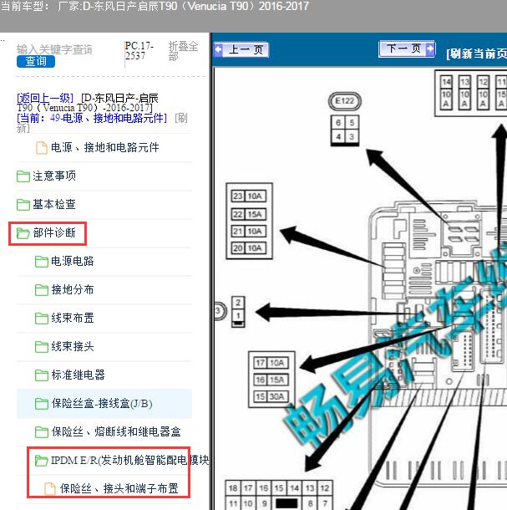
Task: Click the open folder icon beside 部件诊断
Action: 23,233
